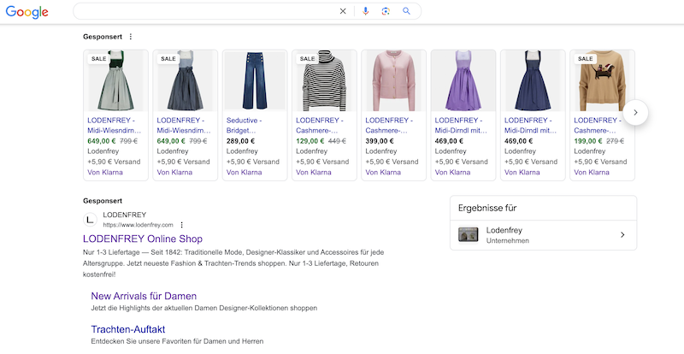
Task: Click price 289,00 € on jeans card
Action: 240,141
